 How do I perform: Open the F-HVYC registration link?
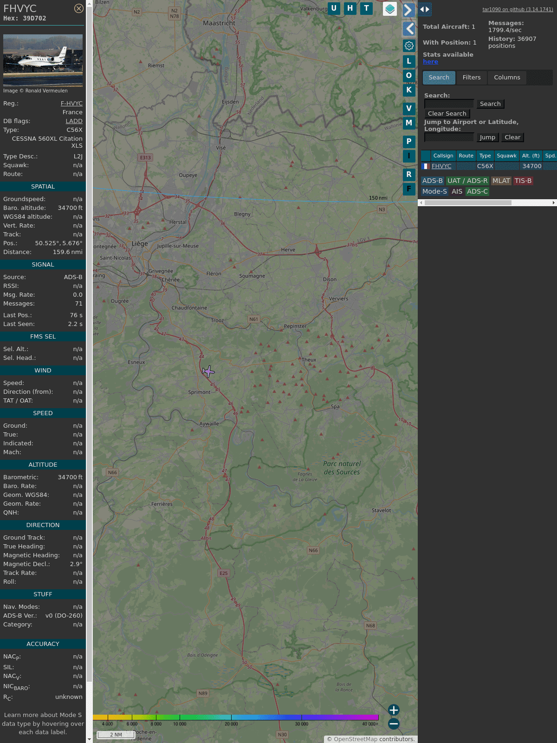[x=71, y=104]
